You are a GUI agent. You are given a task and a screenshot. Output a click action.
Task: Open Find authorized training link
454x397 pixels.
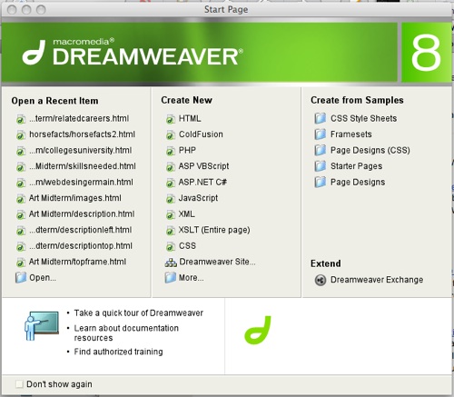(118, 352)
